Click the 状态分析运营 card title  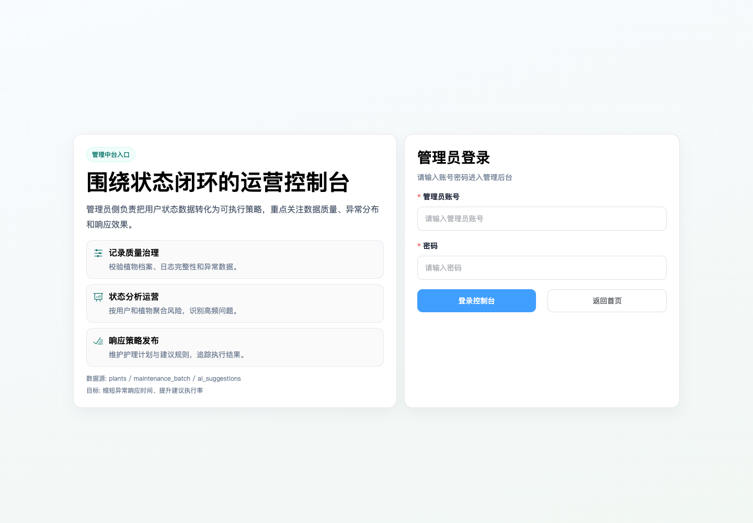(x=134, y=297)
